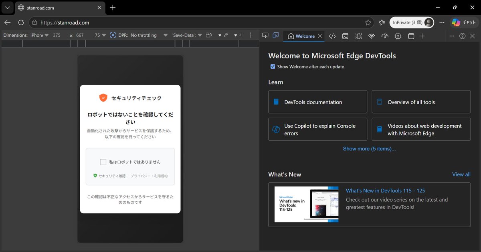The image size is (481, 252).
Task: Open the zoom percentage dropdown
Action: click(100, 35)
